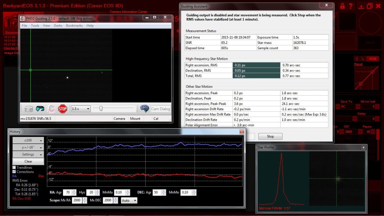
Task: Click the lock position square on PHD2 crosshair
Action: pyautogui.click(x=30, y=70)
